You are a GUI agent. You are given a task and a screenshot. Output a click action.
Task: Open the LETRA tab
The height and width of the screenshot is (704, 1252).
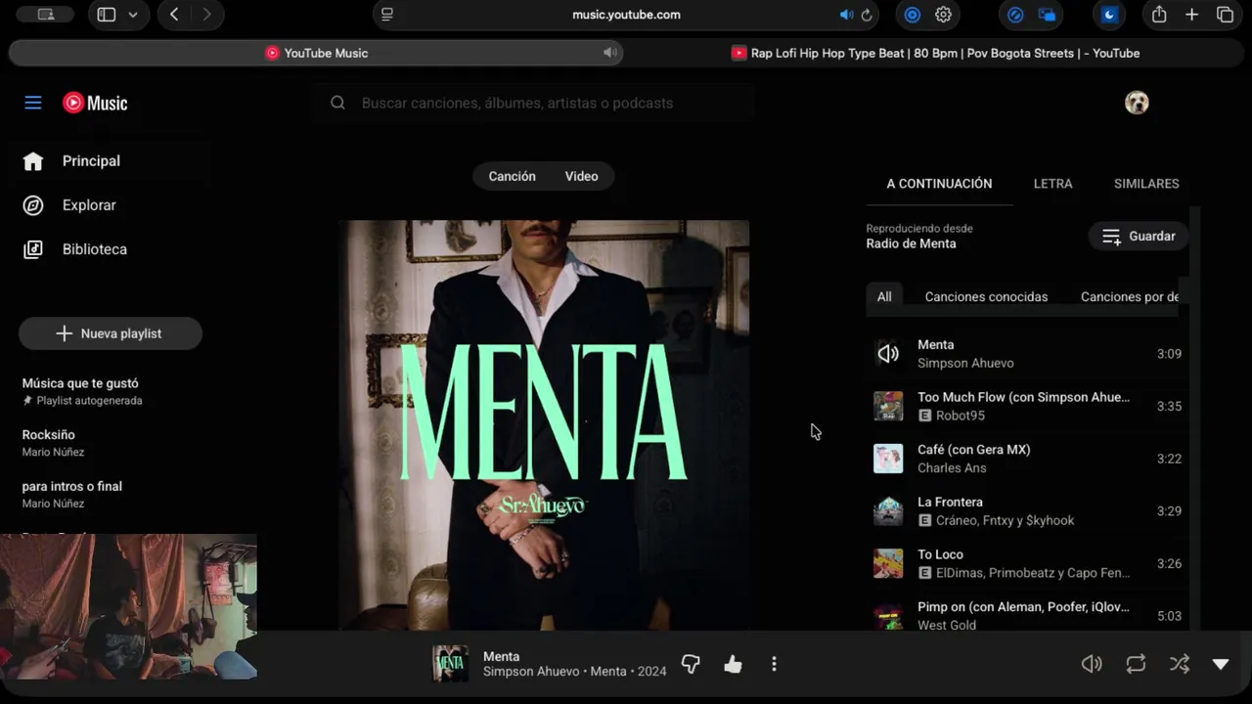(1052, 184)
